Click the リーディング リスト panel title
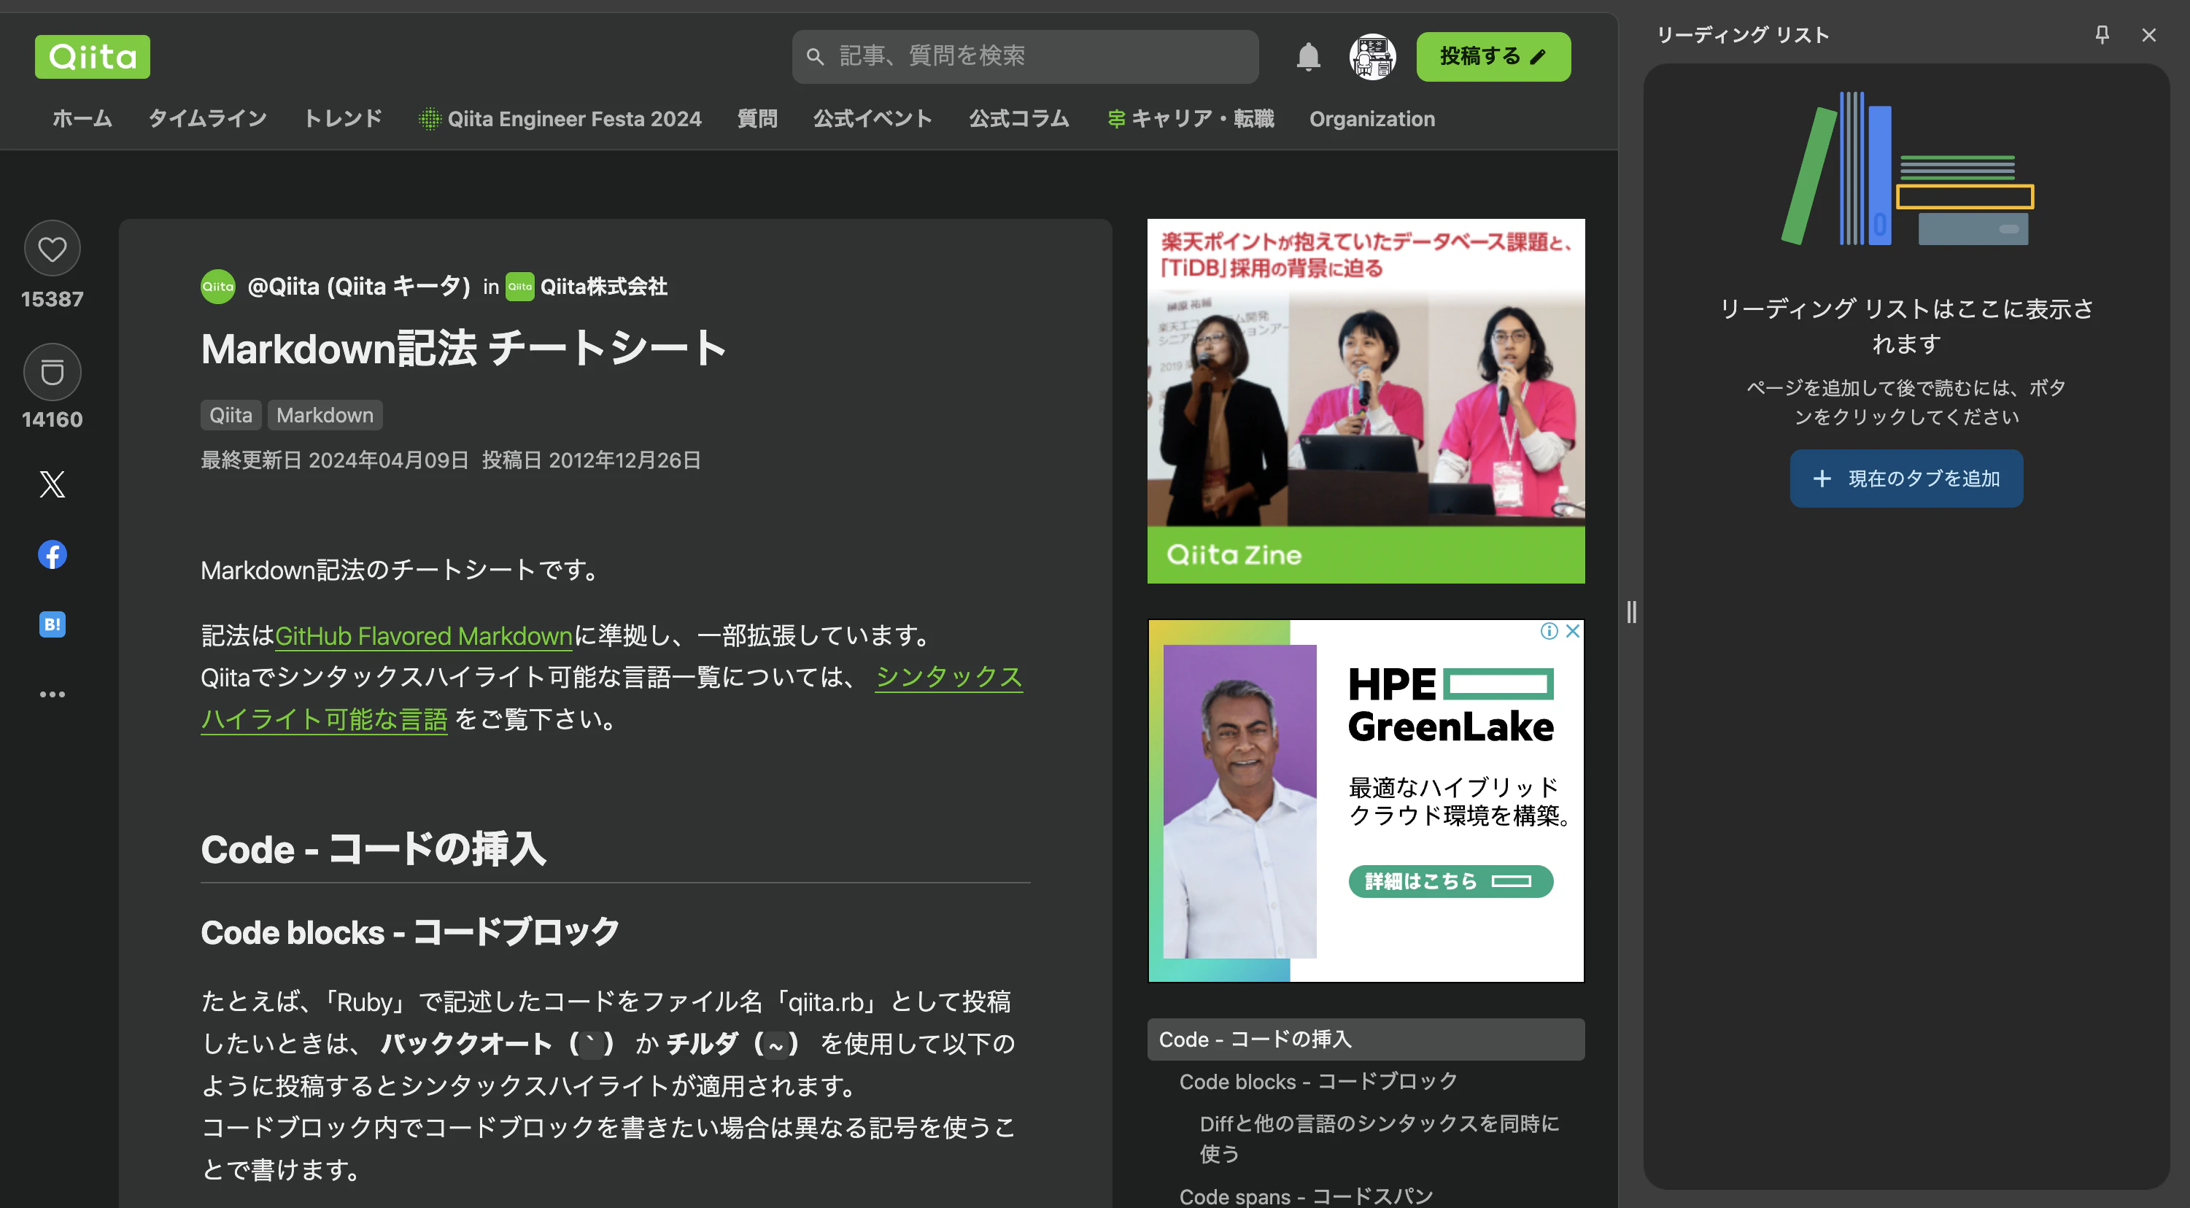The height and width of the screenshot is (1208, 2190). (1743, 35)
